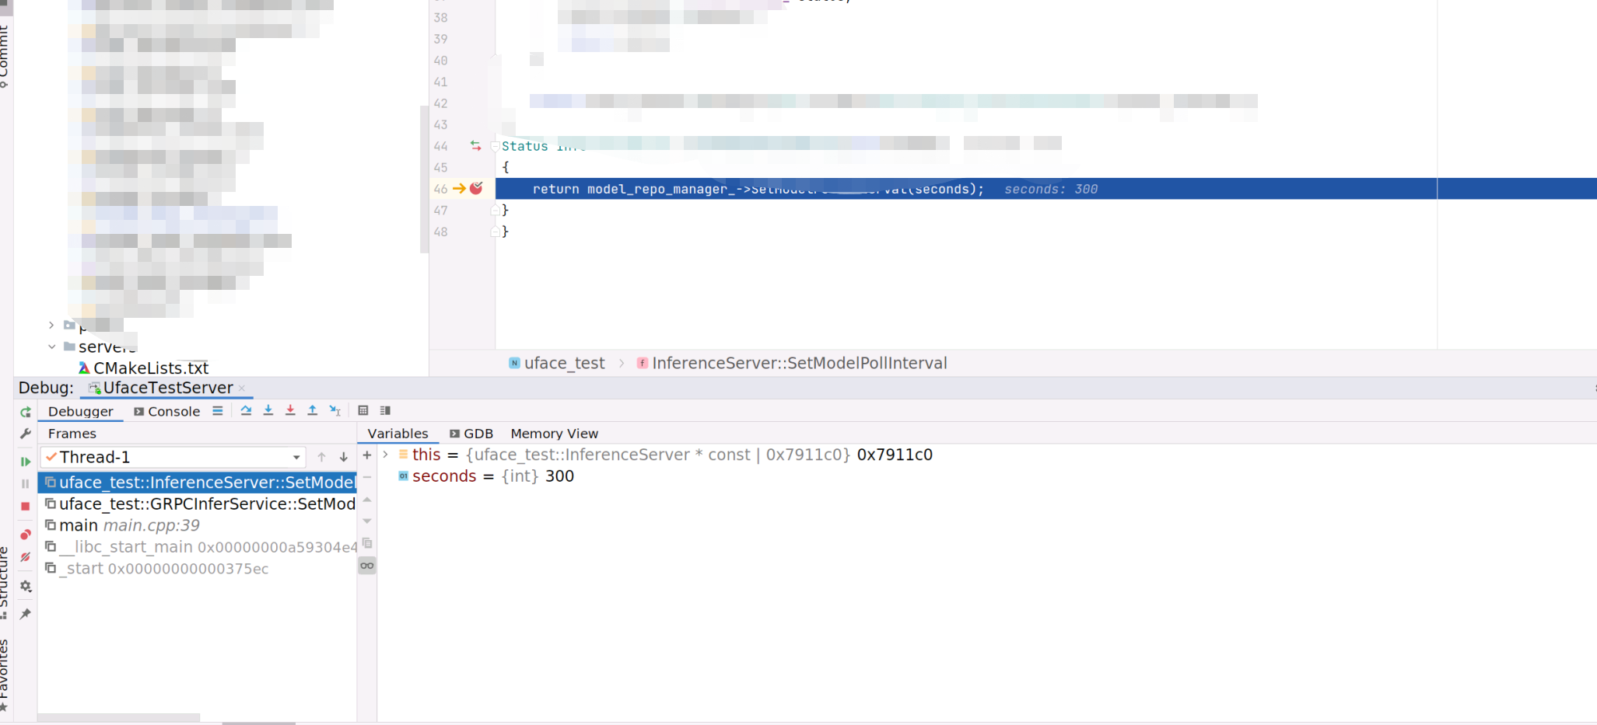This screenshot has width=1597, height=725.
Task: Step Into using the blue down-arrow icon
Action: click(x=268, y=410)
